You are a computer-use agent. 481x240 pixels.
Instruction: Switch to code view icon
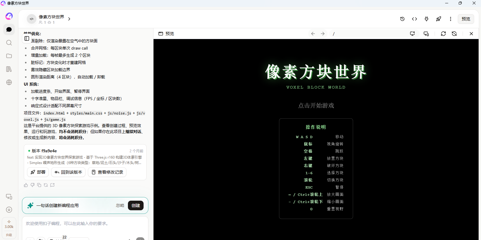414,19
